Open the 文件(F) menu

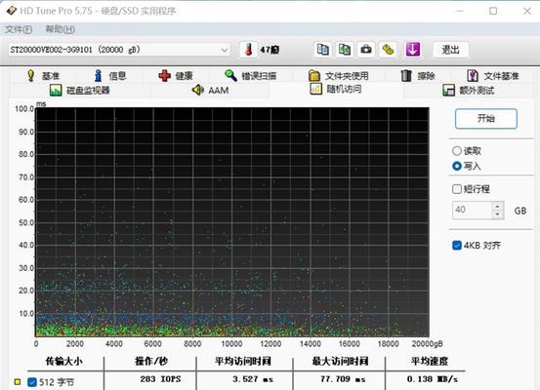[x=19, y=29]
